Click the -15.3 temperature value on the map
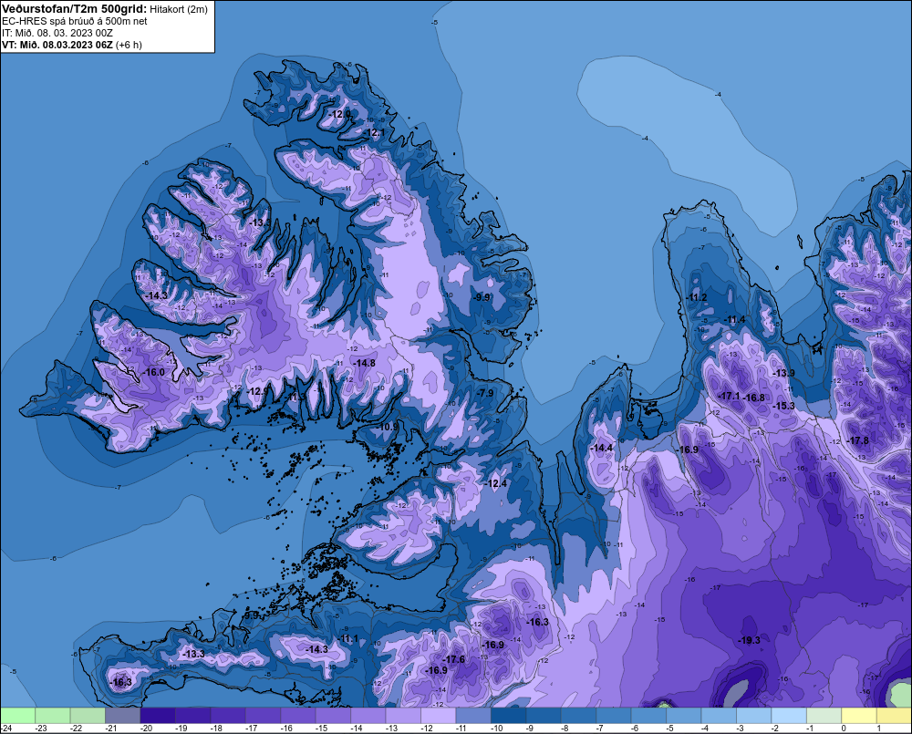912x734 pixels. pos(784,406)
